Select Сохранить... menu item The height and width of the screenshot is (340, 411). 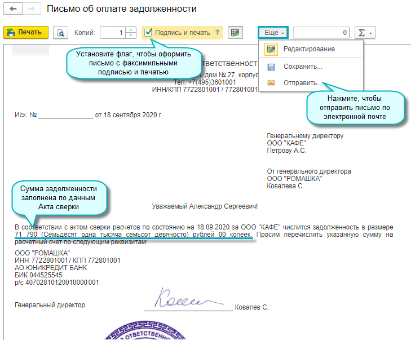(311, 67)
